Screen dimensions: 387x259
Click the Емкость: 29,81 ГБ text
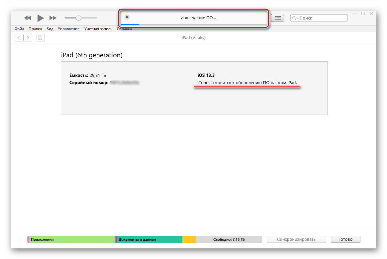coord(88,75)
